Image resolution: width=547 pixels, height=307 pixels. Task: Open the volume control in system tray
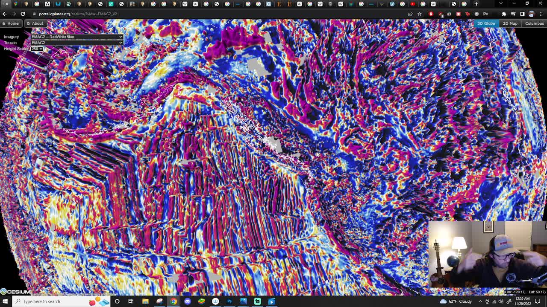coord(501,301)
